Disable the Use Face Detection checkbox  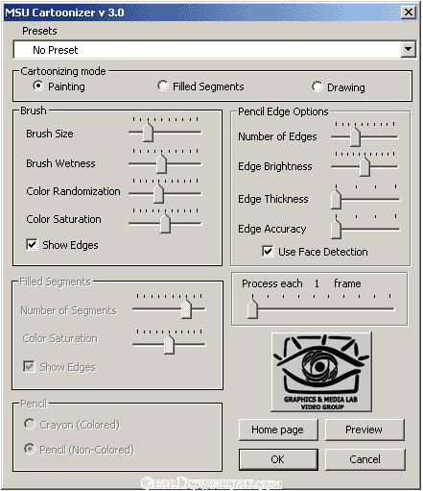tap(268, 252)
